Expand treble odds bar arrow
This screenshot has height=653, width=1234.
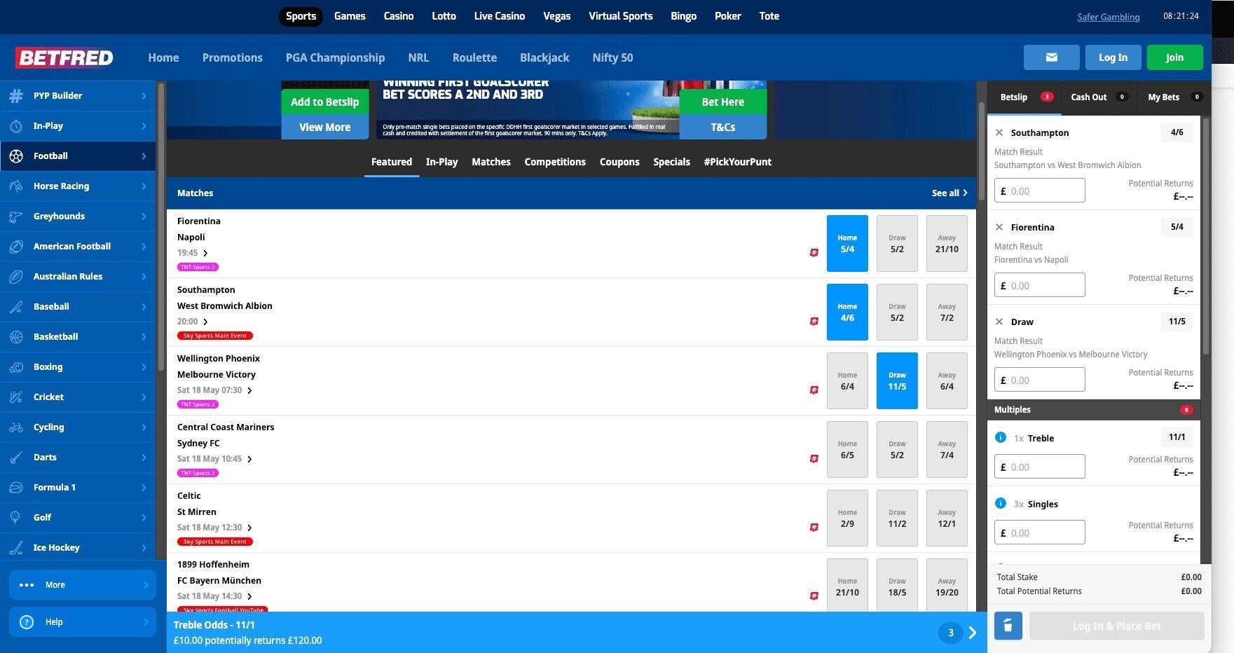click(973, 633)
